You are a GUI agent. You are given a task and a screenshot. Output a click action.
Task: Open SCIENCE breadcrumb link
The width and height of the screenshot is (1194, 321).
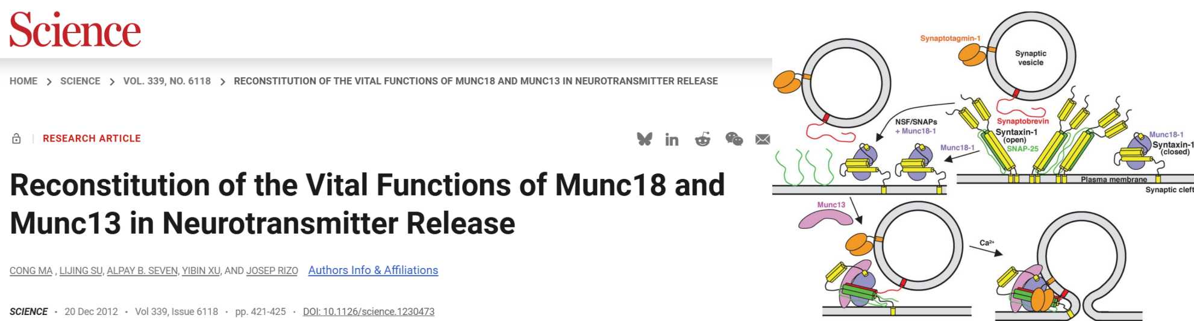click(x=80, y=81)
